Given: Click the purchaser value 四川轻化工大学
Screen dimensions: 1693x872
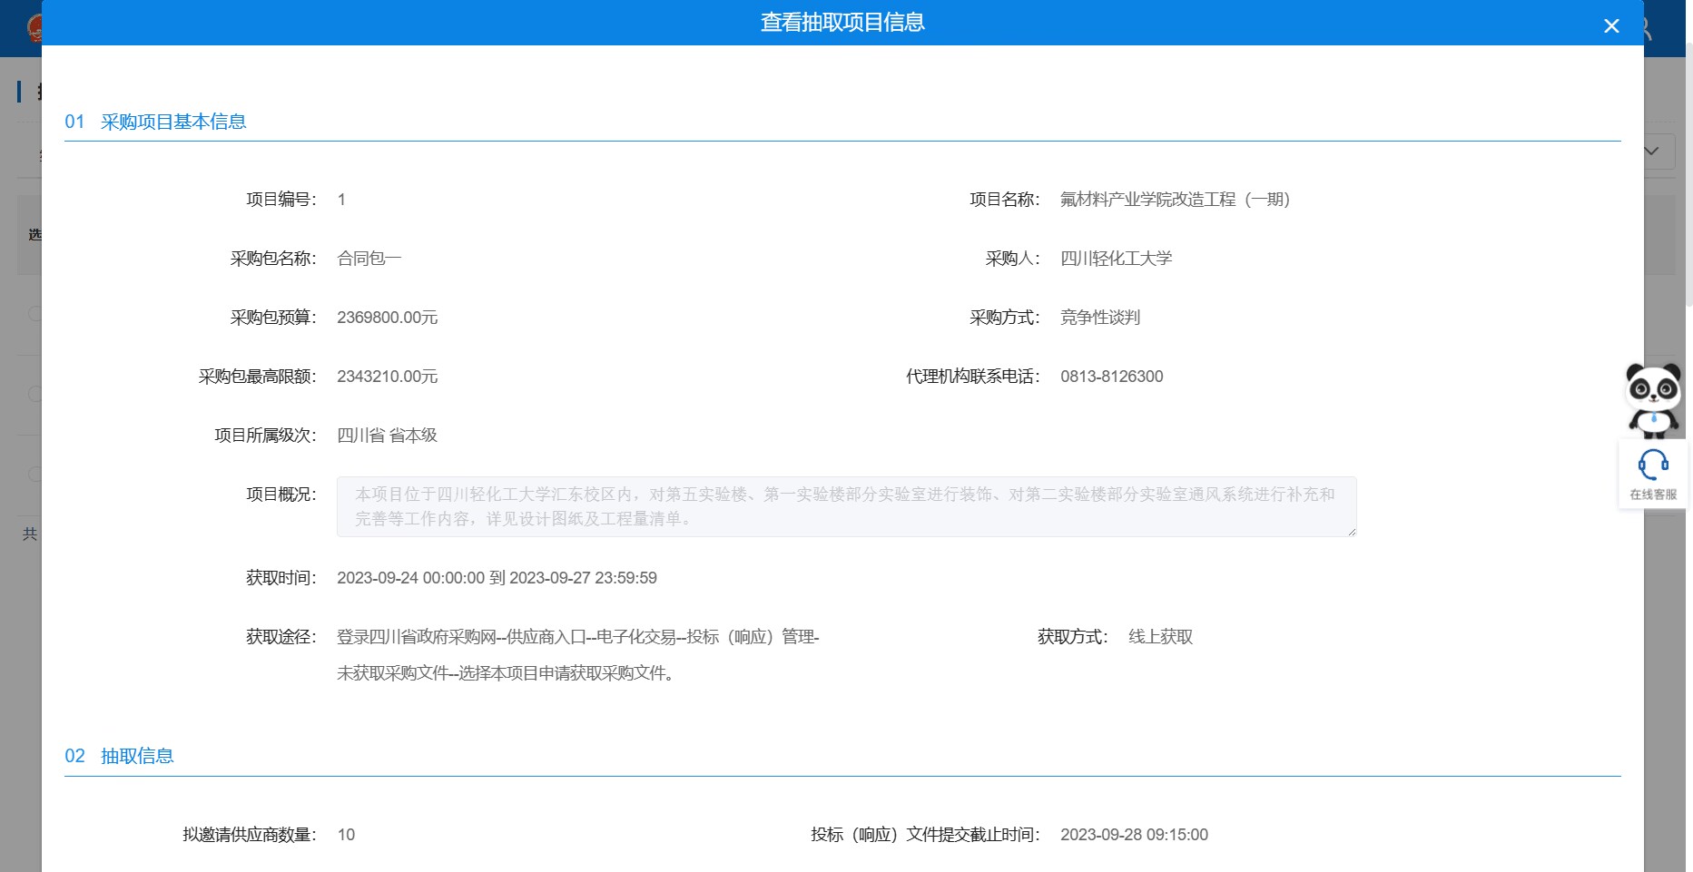Looking at the screenshot, I should [1116, 259].
